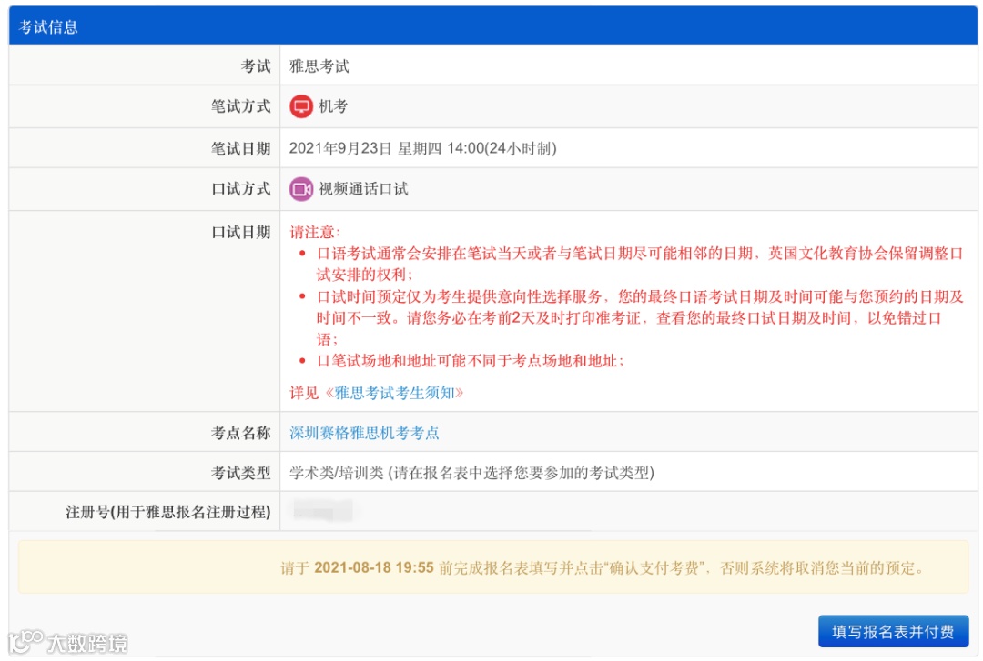The image size is (983, 661).
Task: Click the written test date 2021年9月23日 value
Action: click(x=422, y=148)
